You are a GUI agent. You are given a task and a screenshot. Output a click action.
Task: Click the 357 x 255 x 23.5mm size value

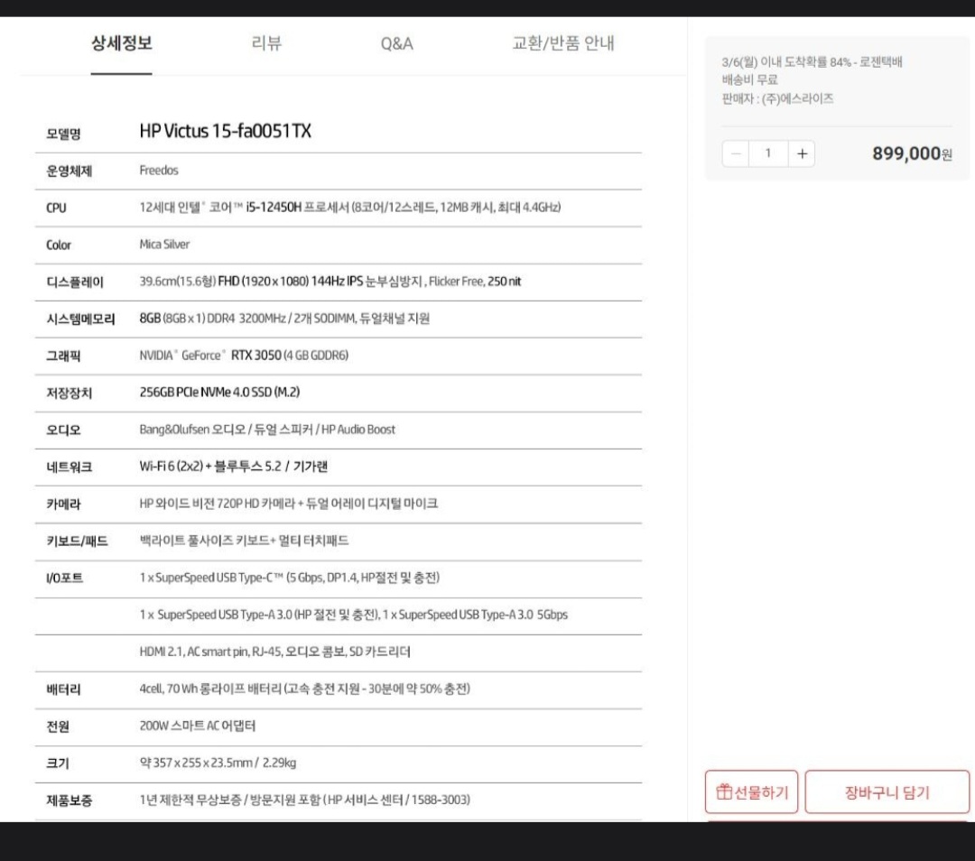click(218, 763)
